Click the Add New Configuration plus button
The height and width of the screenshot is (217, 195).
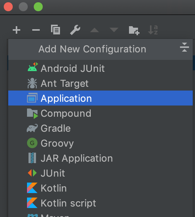click(x=16, y=30)
